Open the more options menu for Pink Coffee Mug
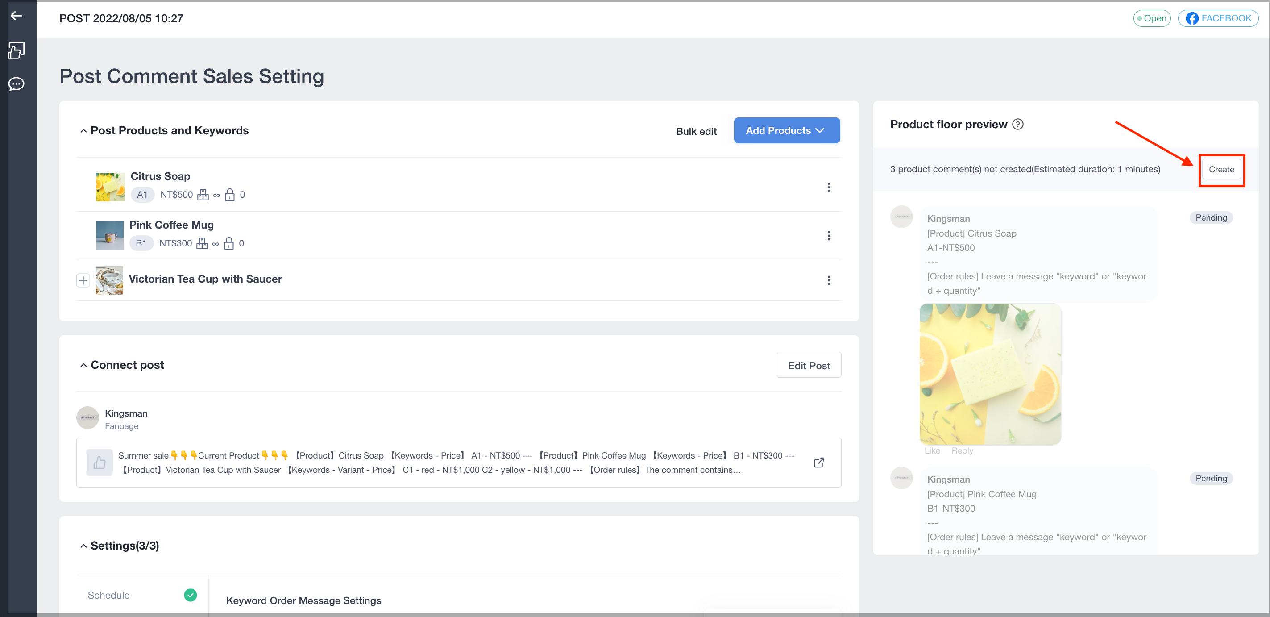This screenshot has height=617, width=1270. [828, 236]
